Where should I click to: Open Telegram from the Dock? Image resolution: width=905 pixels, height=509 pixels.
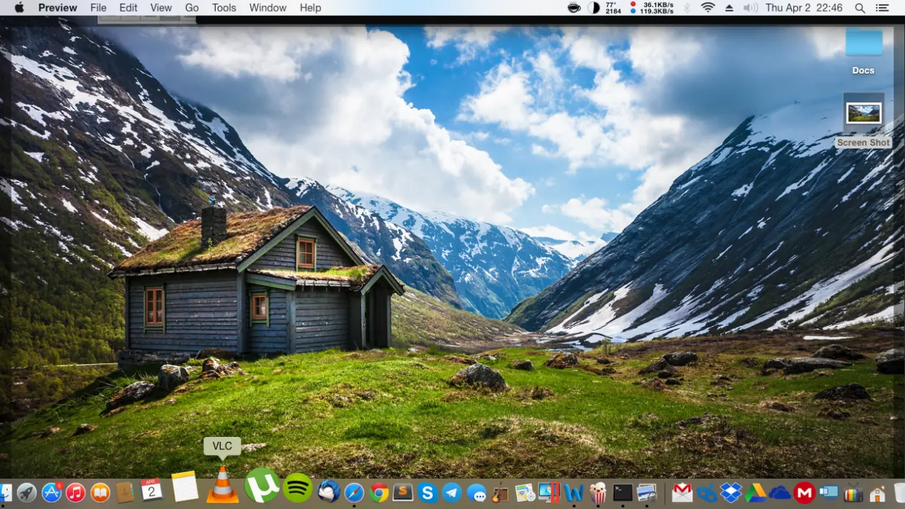click(452, 492)
